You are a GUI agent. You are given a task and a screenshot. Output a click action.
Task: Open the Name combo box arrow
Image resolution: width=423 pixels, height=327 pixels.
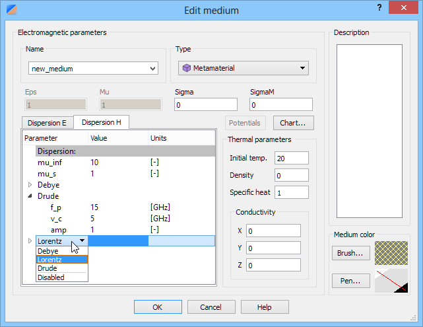152,69
